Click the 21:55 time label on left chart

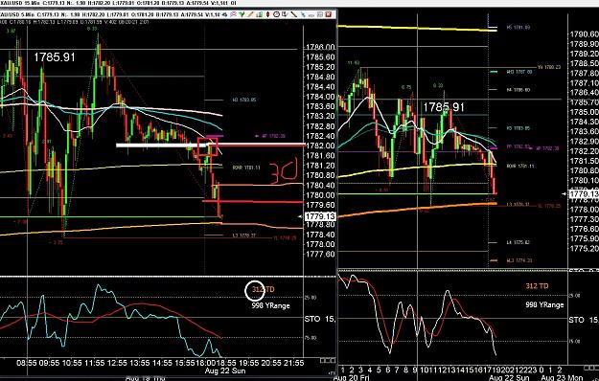(293, 363)
